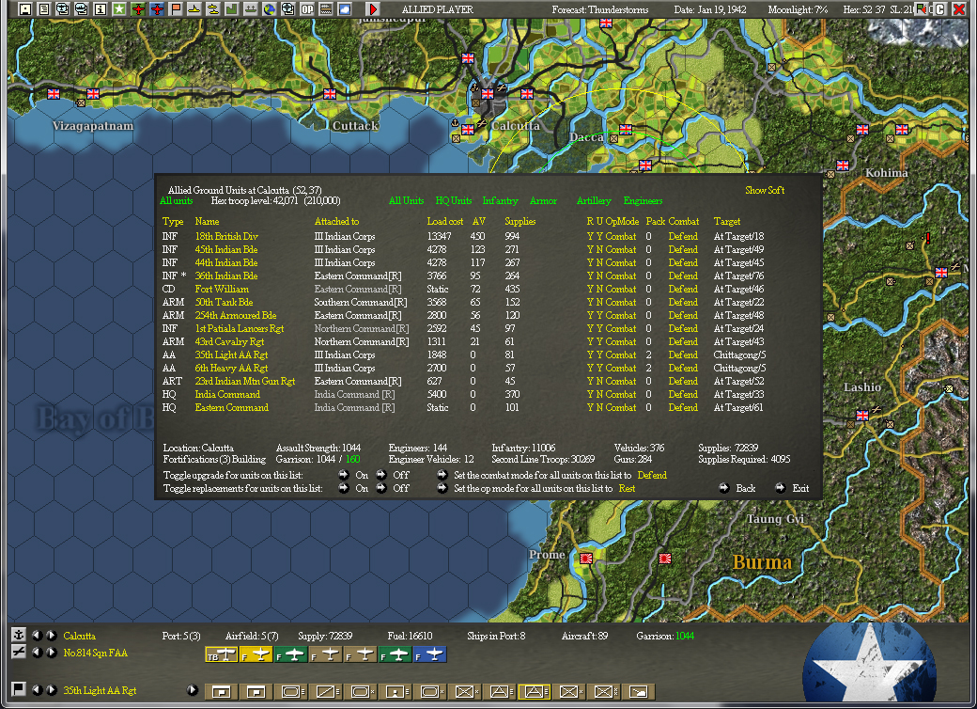Click arrow to set op mode for all units
Viewport: 977px width, 709px height.
click(442, 488)
